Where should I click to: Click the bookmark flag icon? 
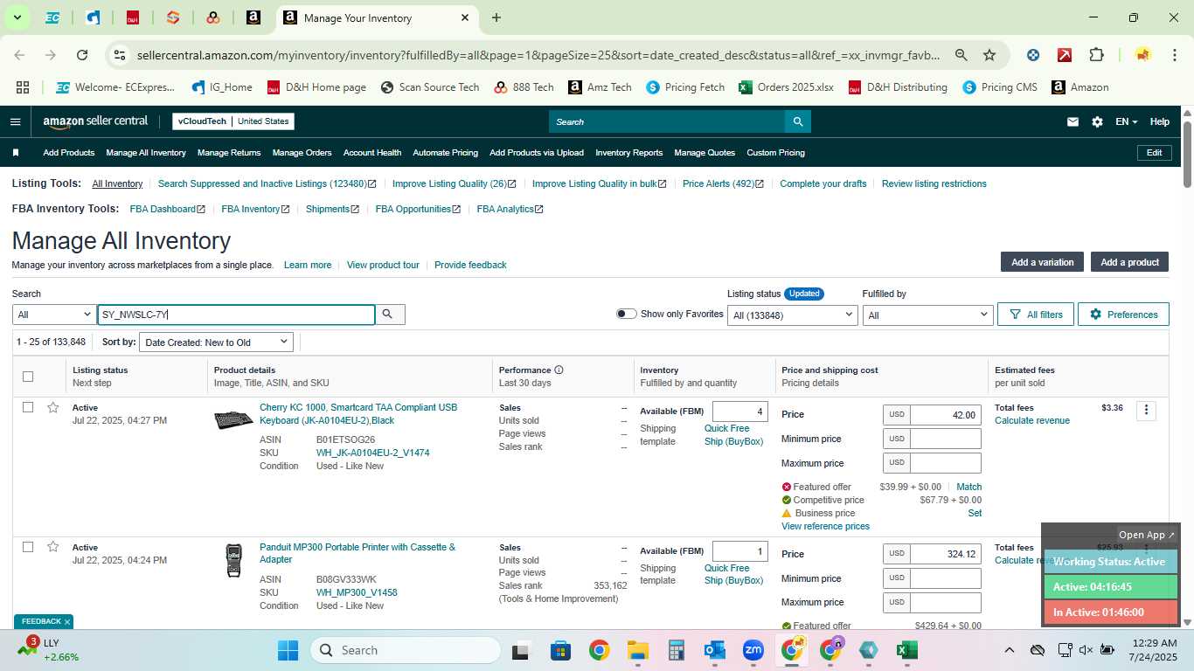(x=16, y=153)
